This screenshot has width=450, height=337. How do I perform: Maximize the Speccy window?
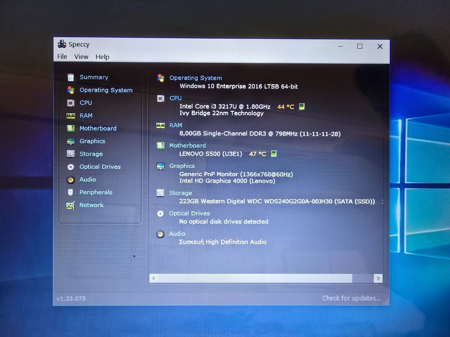360,46
